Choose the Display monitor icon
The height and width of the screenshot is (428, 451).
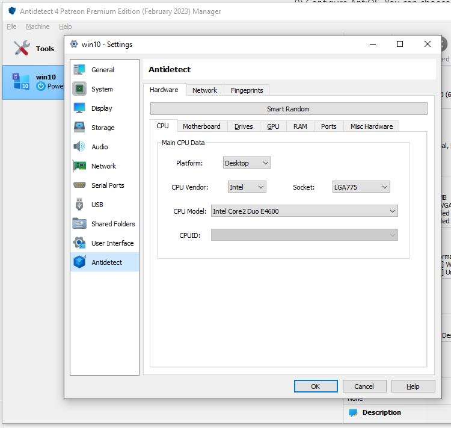coord(79,108)
